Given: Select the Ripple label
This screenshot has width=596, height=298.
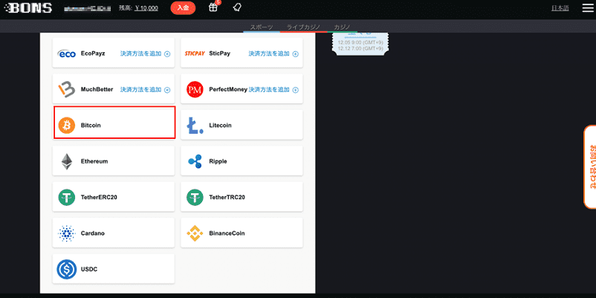Looking at the screenshot, I should point(218,161).
